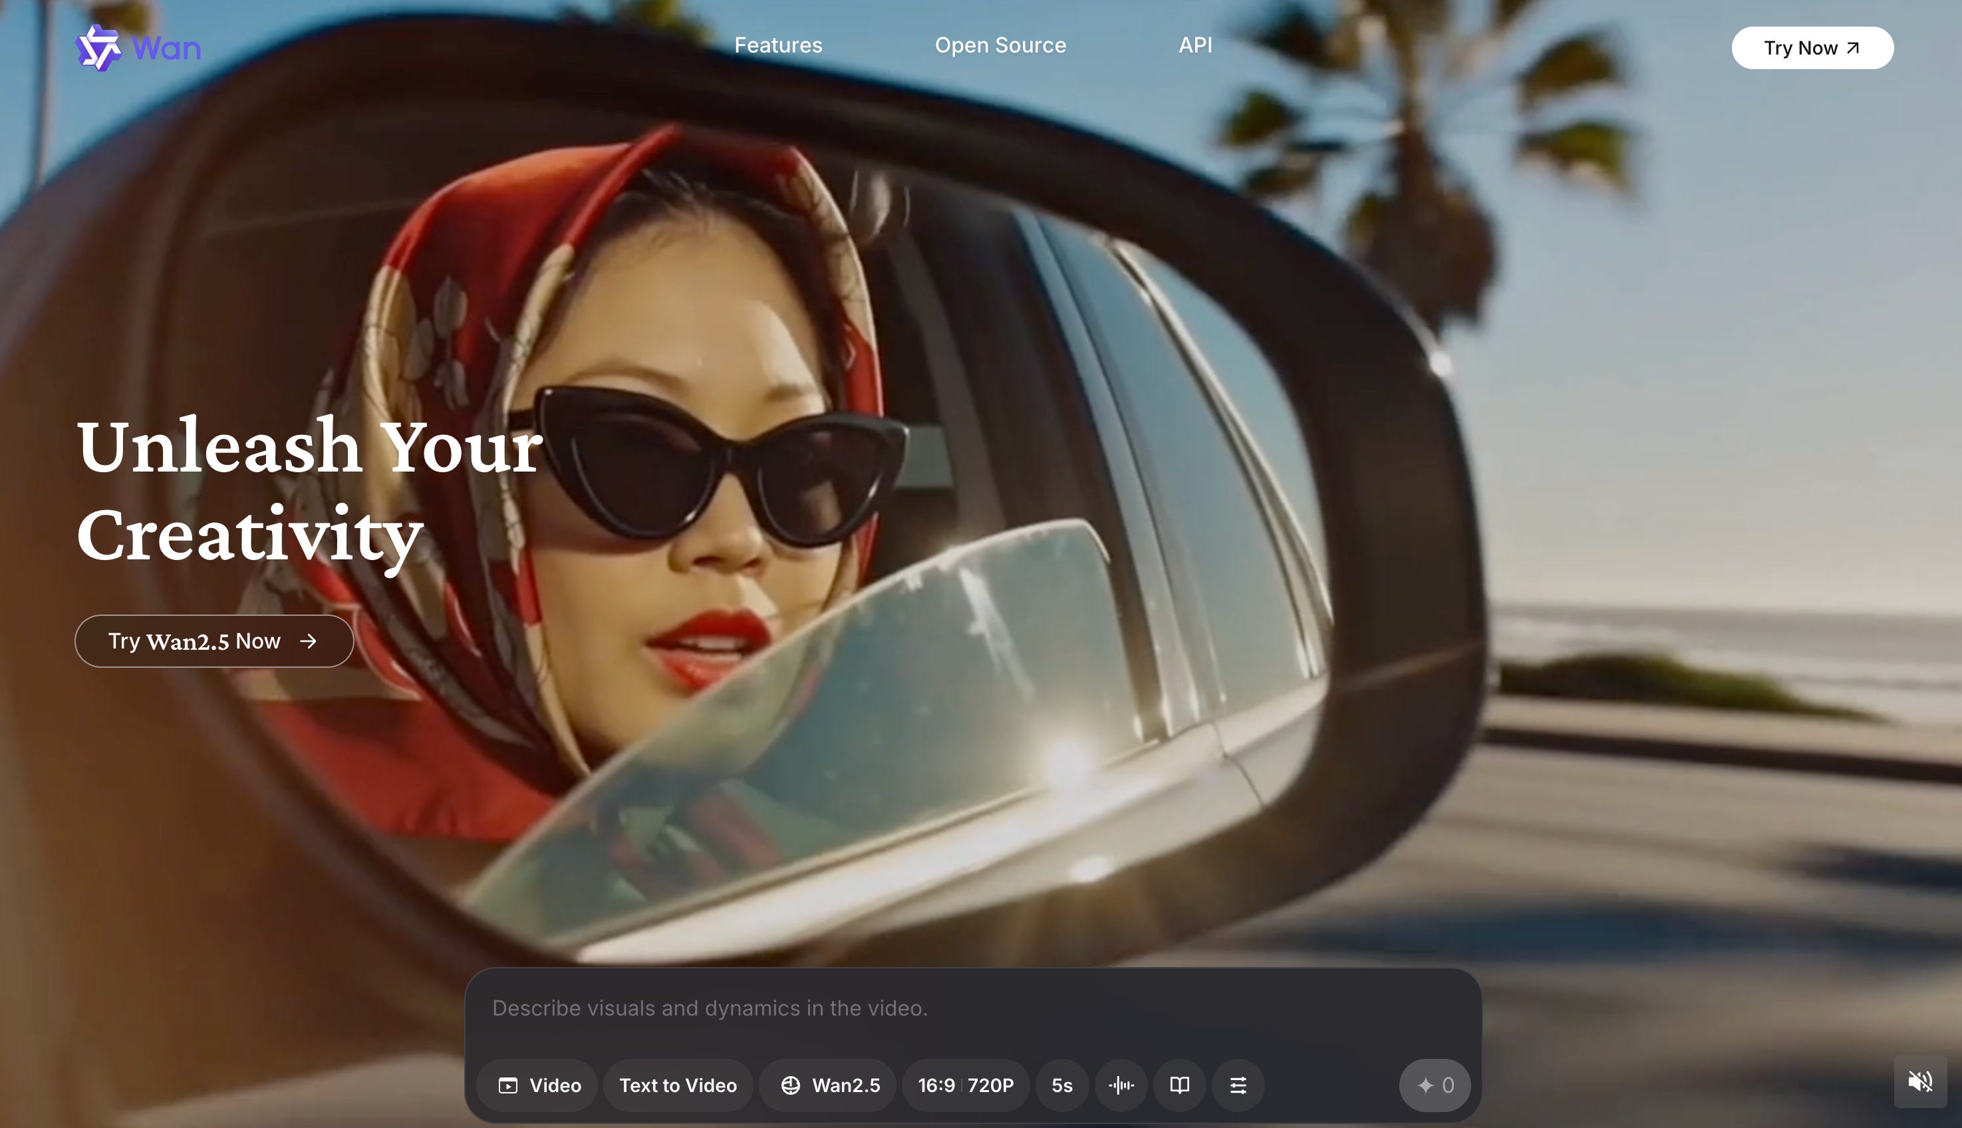Open advanced settings sliders icon
The image size is (1962, 1128).
tap(1238, 1085)
